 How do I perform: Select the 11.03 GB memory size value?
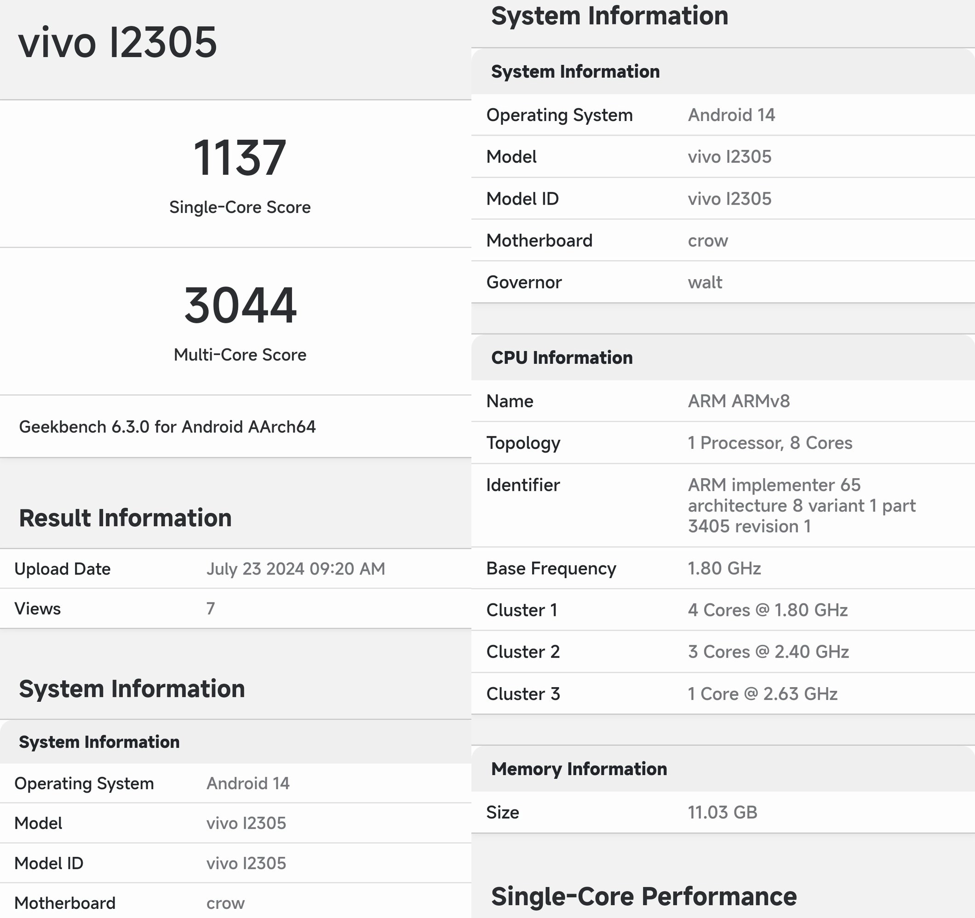(723, 813)
